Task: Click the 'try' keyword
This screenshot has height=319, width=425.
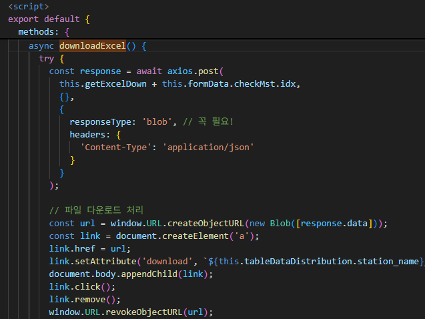Action: pos(46,59)
